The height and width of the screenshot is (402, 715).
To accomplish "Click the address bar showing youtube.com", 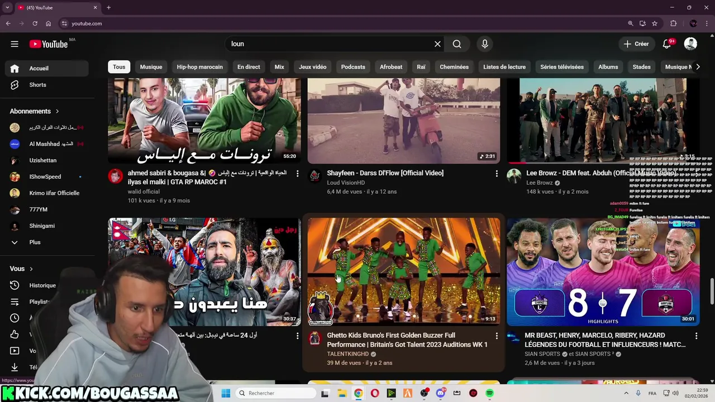I will (x=335, y=23).
